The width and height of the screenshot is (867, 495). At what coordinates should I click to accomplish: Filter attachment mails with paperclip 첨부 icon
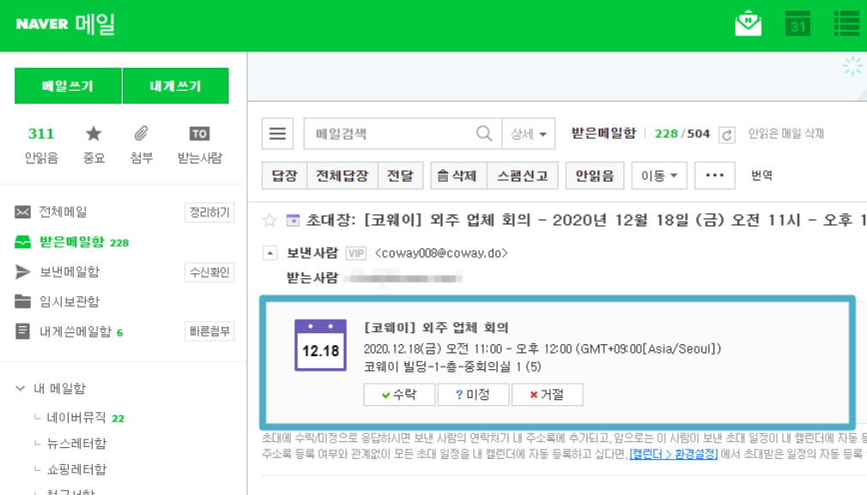pyautogui.click(x=141, y=146)
